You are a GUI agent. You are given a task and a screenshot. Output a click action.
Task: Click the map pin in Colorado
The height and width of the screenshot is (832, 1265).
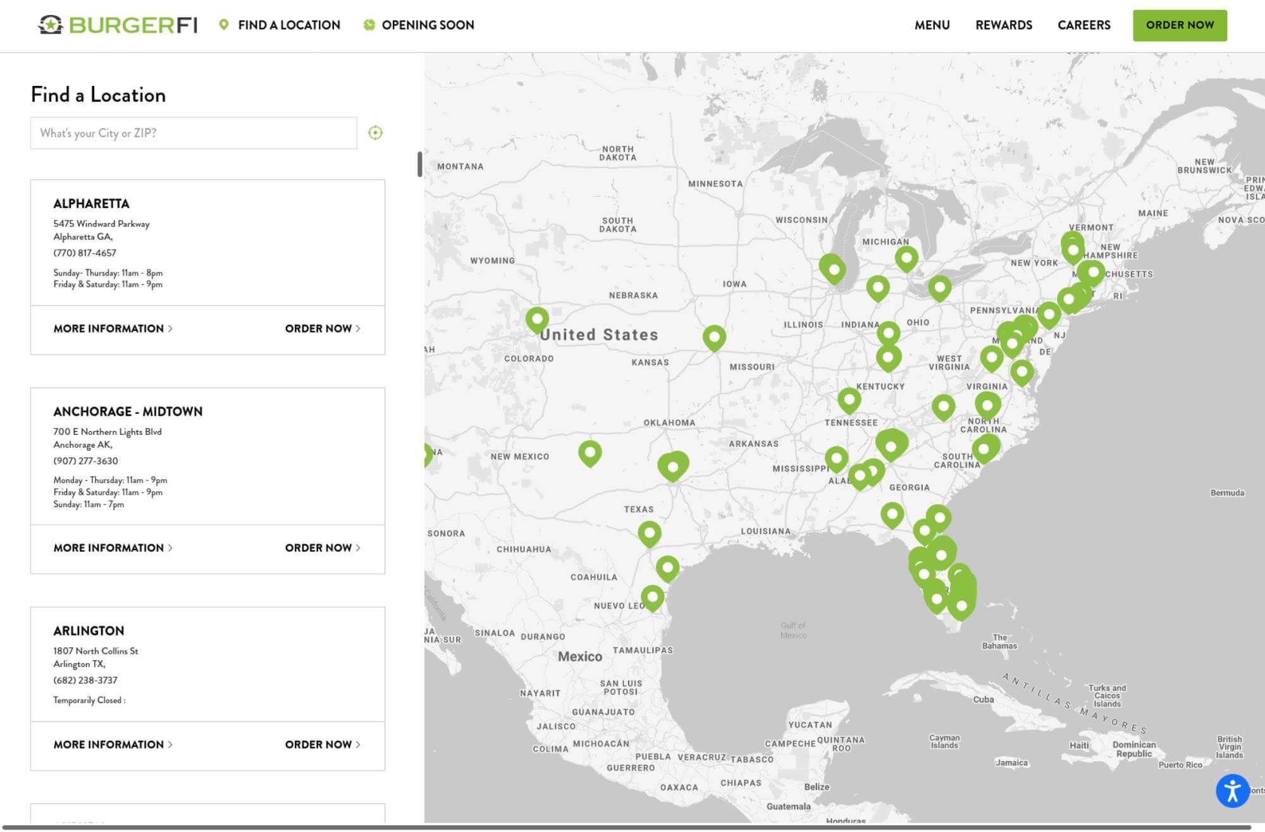[x=537, y=319]
